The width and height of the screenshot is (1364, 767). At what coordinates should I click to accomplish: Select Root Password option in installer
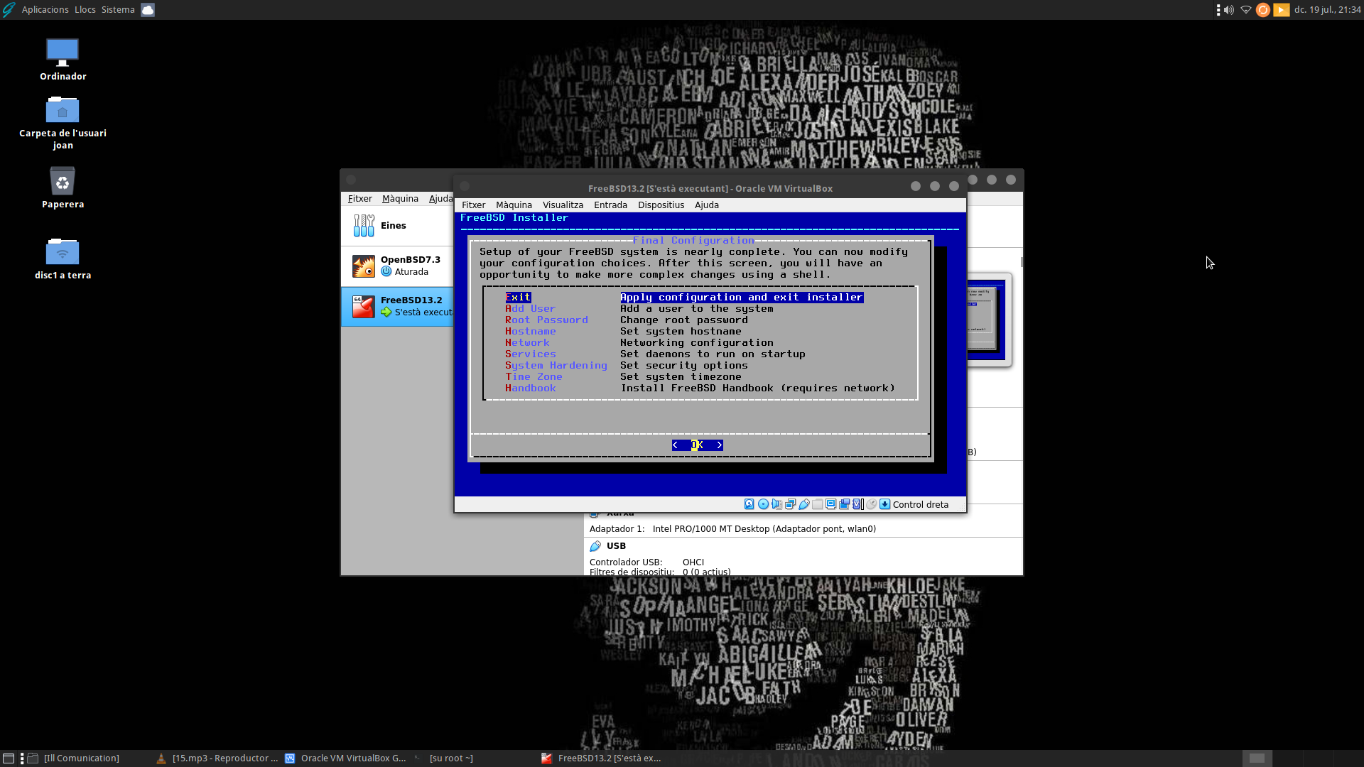546,320
